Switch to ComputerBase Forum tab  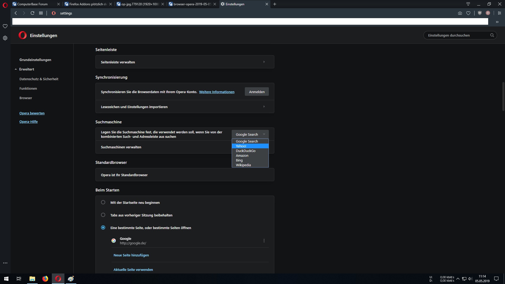click(x=32, y=4)
